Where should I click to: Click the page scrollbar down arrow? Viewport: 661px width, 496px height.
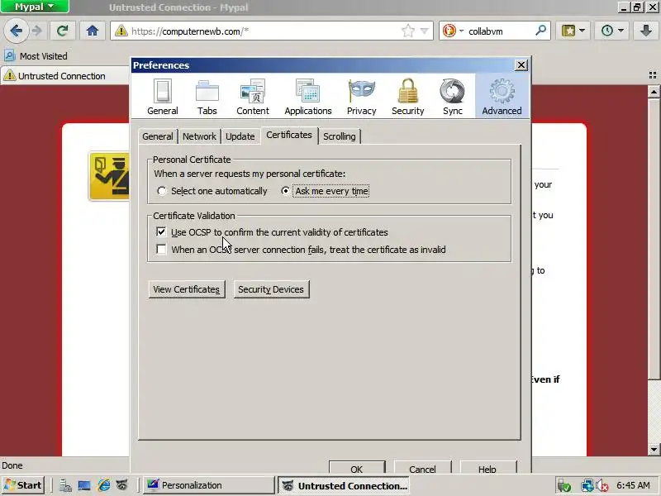654,449
